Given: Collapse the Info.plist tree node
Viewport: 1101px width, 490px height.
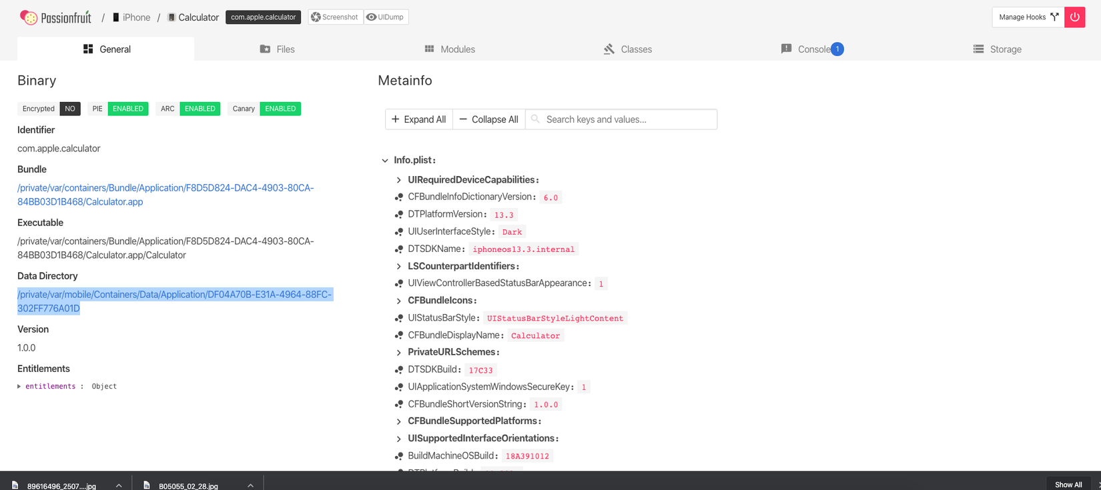Looking at the screenshot, I should point(385,161).
